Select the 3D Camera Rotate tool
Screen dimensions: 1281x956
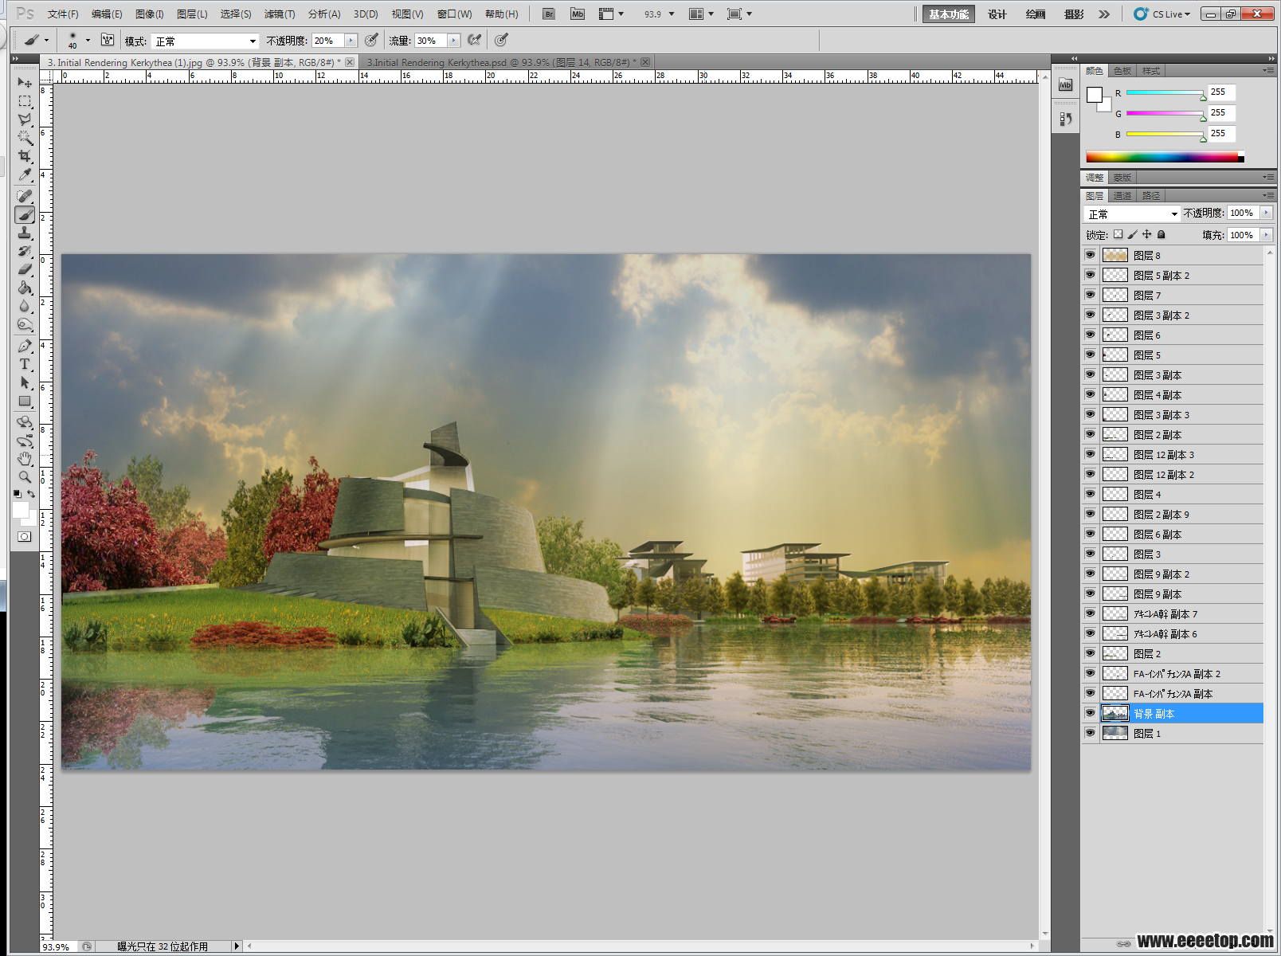(x=25, y=441)
